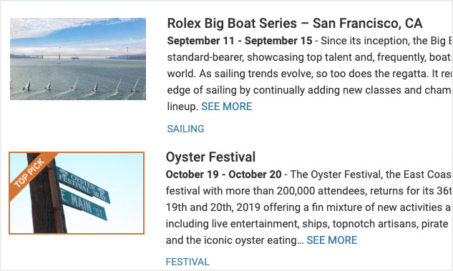Screen dimensions: 453x271
Task: Click the 200,000 attendees text line
Action: pos(308,191)
